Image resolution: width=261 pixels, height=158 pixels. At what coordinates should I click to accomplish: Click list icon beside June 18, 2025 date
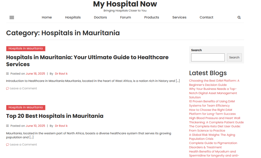pyautogui.click(x=7, y=74)
